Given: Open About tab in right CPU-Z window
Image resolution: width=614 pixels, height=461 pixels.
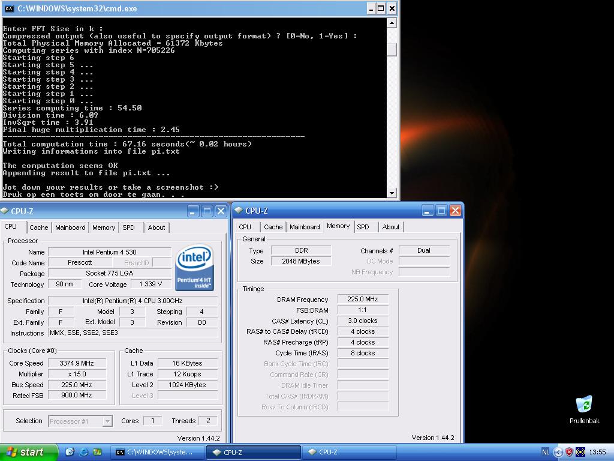Looking at the screenshot, I should [x=391, y=227].
